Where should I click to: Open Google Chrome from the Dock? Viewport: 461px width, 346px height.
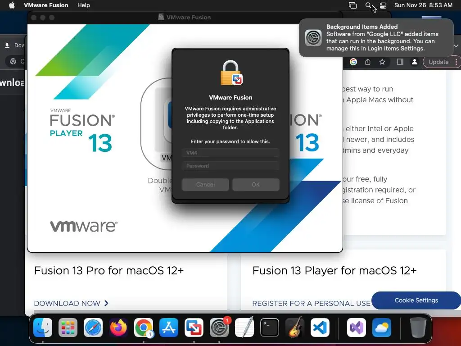coord(144,328)
